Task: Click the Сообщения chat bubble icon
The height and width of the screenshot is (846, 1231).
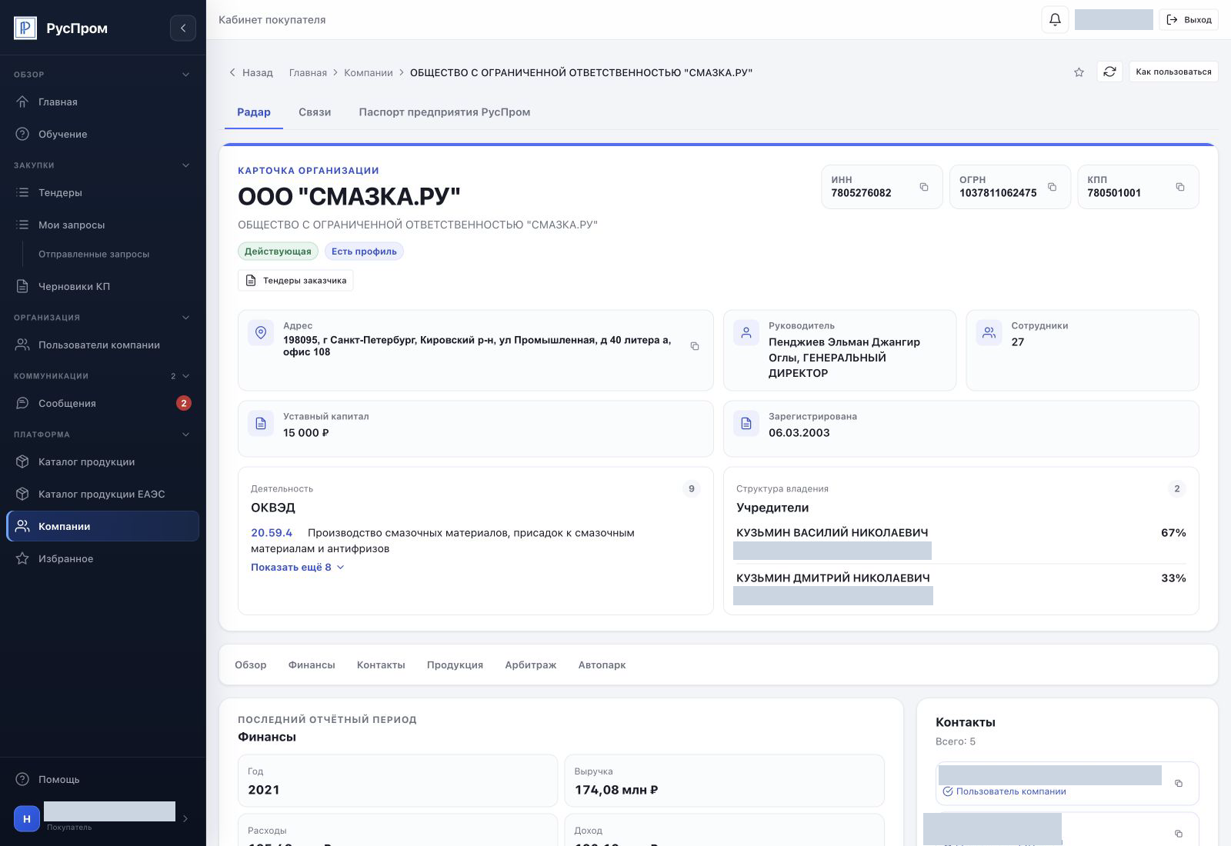Action: (x=22, y=403)
